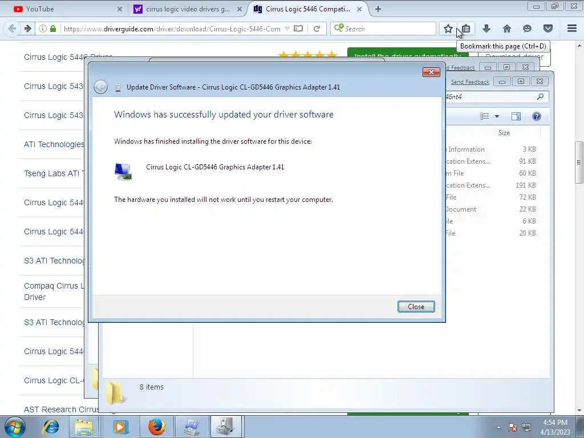The width and height of the screenshot is (584, 438).
Task: Open the Compaq Cirrus driver link
Action: 54,291
